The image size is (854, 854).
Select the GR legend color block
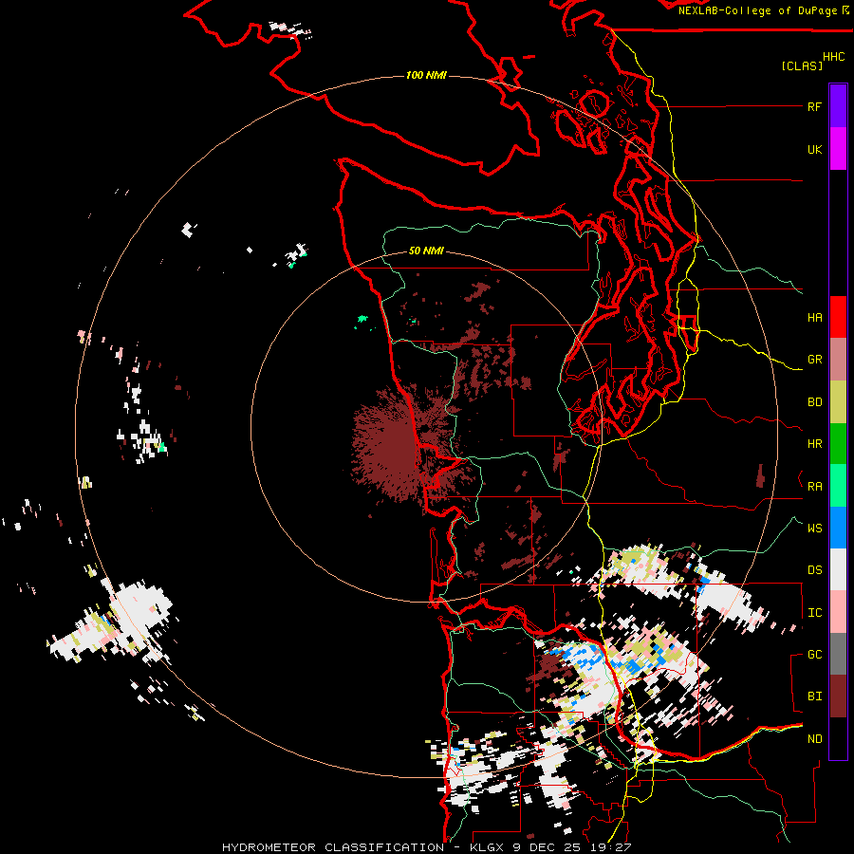(838, 360)
